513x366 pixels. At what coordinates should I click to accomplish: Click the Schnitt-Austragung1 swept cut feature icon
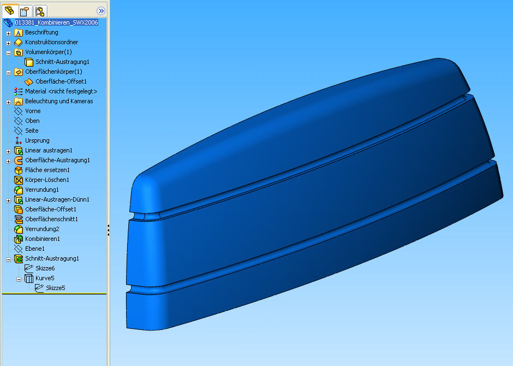coord(19,258)
